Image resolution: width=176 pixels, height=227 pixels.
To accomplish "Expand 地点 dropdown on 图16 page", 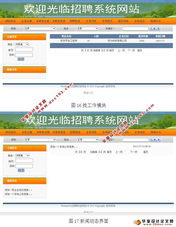I will (87, 28).
